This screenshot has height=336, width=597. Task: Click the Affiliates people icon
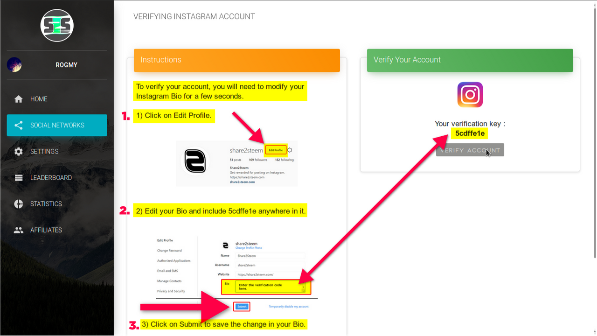[x=19, y=230]
